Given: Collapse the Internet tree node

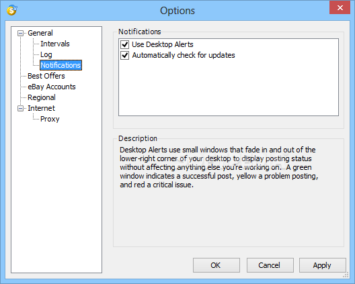Looking at the screenshot, I should tap(20, 109).
